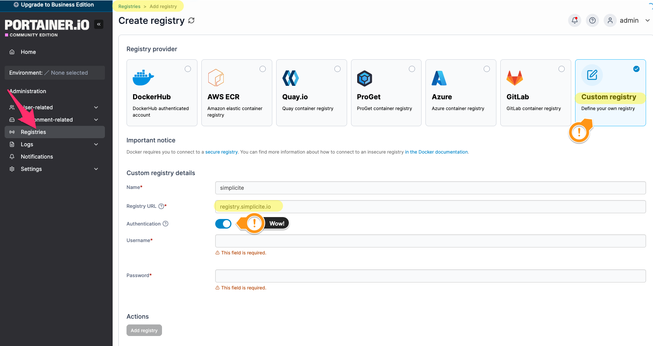The width and height of the screenshot is (653, 346).
Task: Click the Authentication help tooltip icon
Action: [165, 224]
